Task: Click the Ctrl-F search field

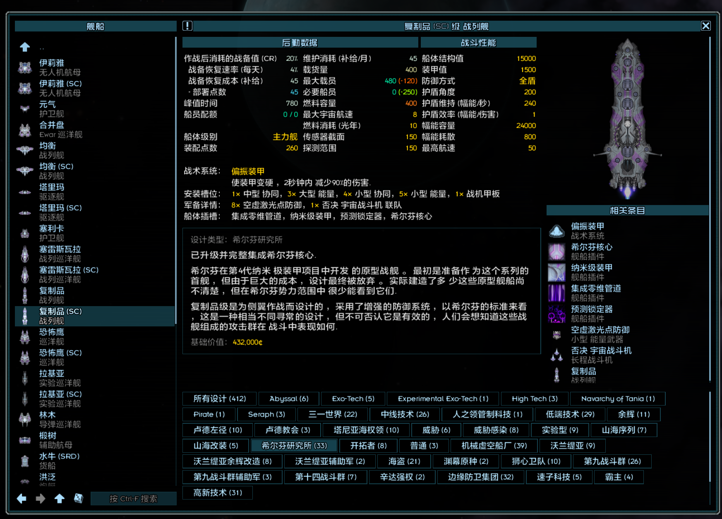Action: 133,499
